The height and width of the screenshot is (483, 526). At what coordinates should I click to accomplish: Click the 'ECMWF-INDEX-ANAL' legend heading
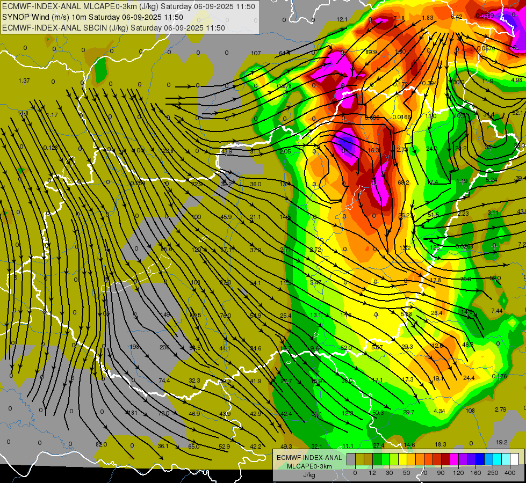309,458
